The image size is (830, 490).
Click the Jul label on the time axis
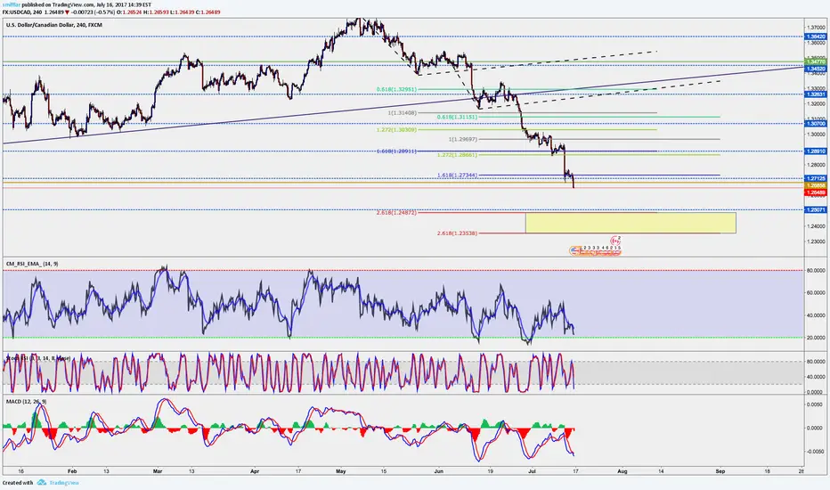[532, 471]
